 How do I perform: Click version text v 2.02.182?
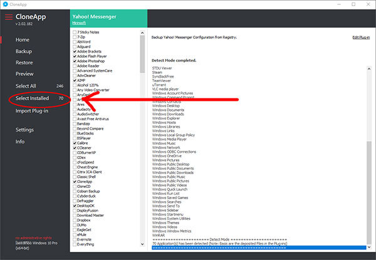24,24
